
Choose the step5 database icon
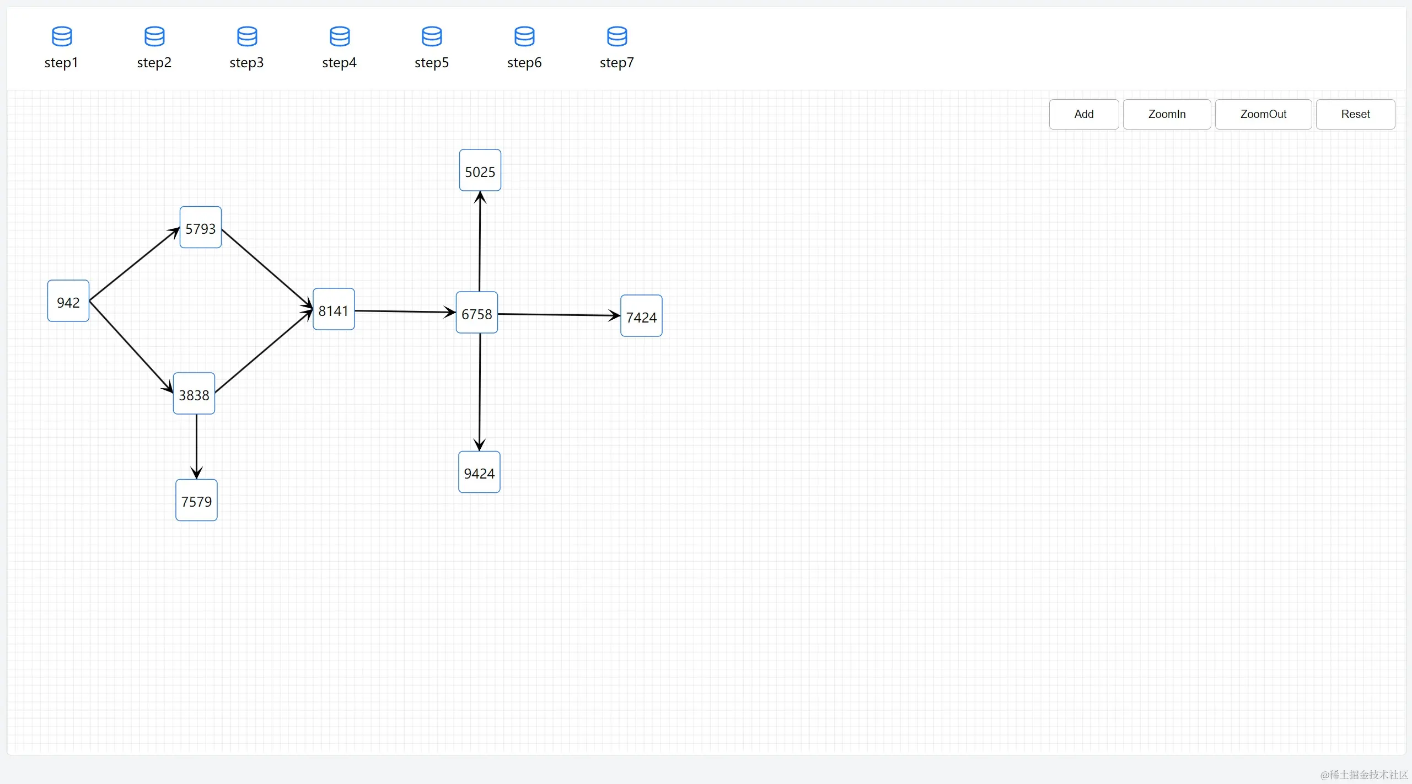431,36
